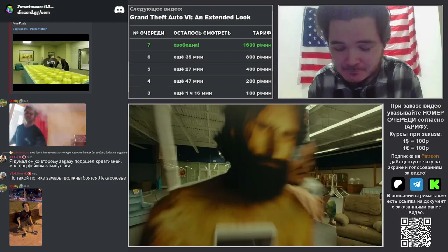The width and height of the screenshot is (448, 252).
Task: Click the reply preview 'а кто блять?'
Action: (x=79, y=153)
